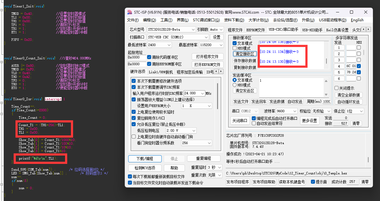Switch to the EEPROM文件 tab
Screen dimensions: 380x201
pos(256,30)
